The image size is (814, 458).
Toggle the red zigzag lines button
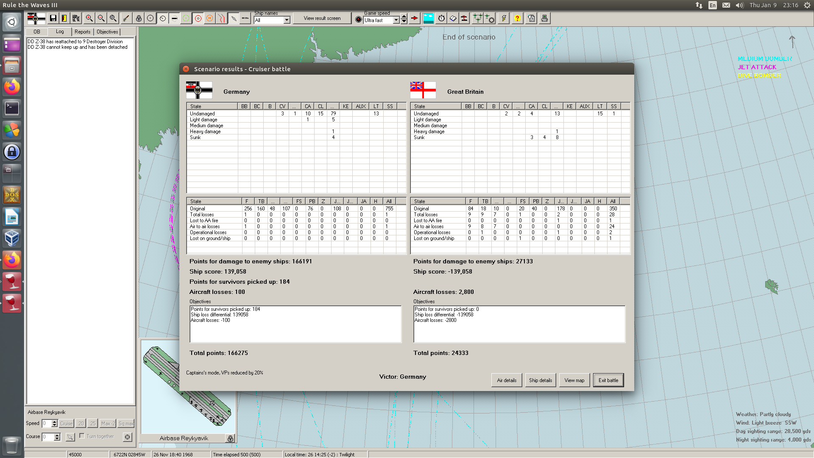pyautogui.click(x=221, y=18)
